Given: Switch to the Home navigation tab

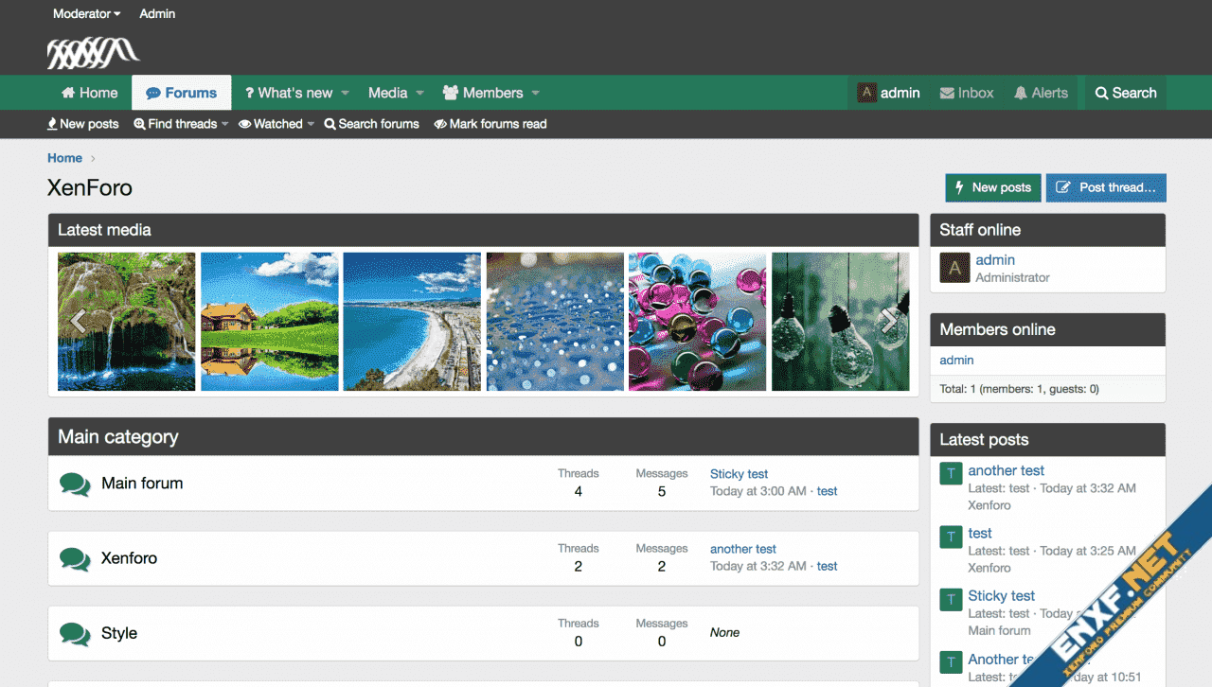Looking at the screenshot, I should [x=90, y=93].
